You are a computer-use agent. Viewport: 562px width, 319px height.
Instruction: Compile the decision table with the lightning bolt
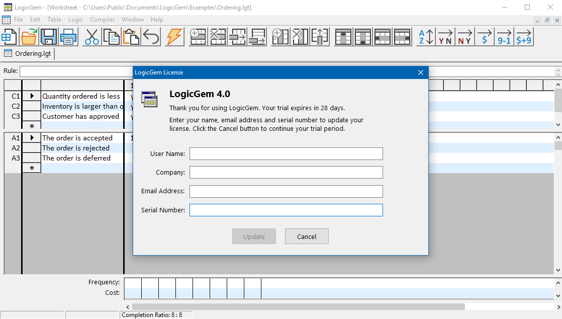(x=174, y=36)
